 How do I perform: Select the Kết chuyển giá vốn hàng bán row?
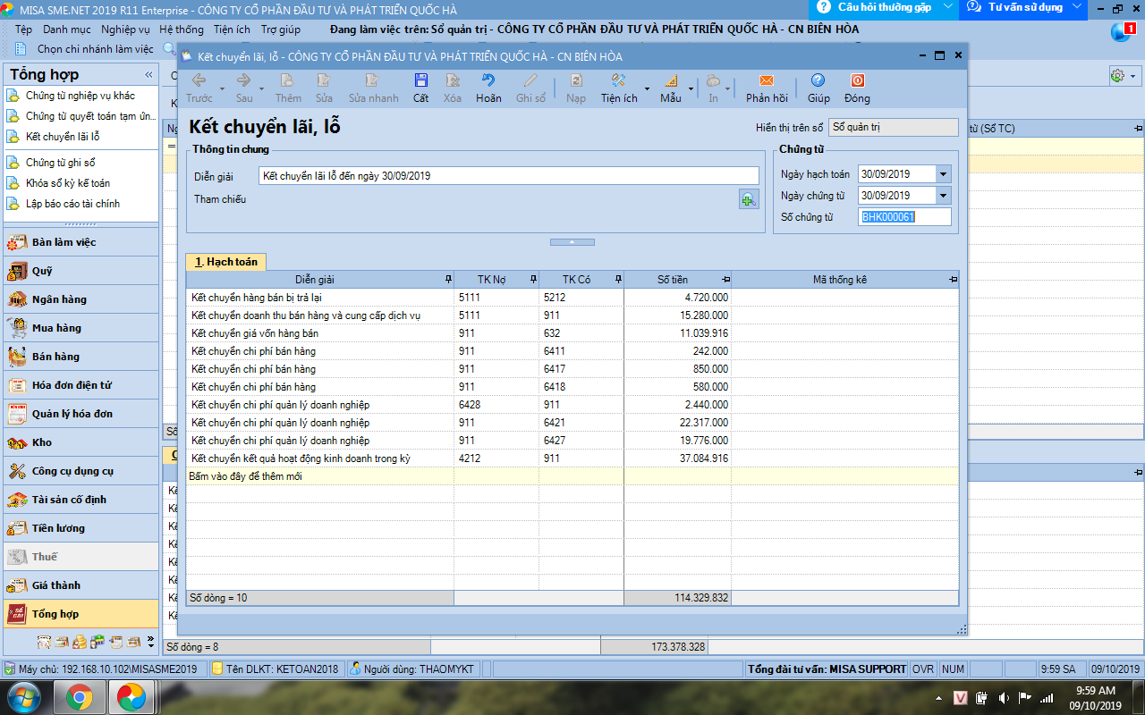(572, 333)
